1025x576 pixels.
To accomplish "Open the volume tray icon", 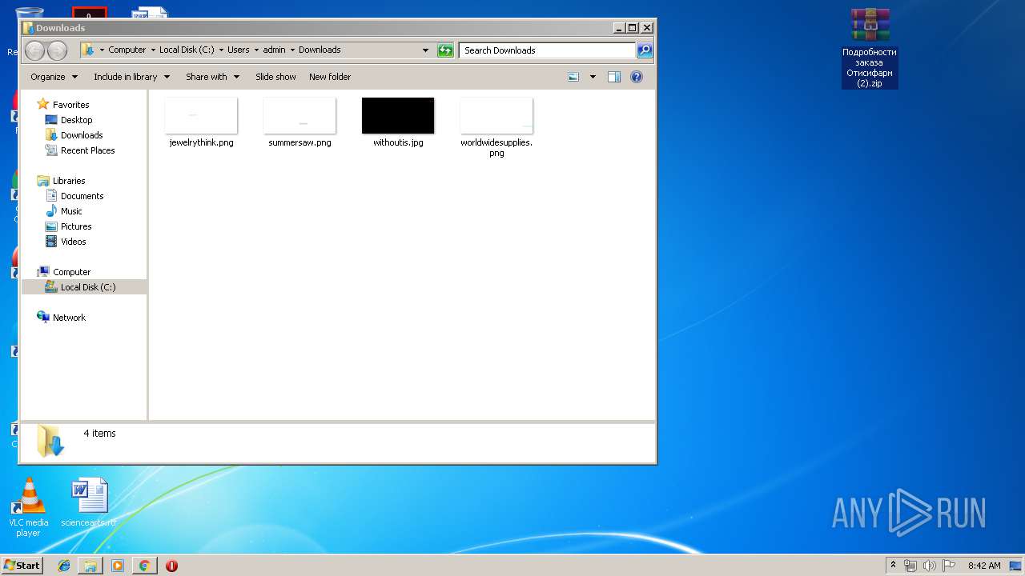I will click(x=929, y=566).
